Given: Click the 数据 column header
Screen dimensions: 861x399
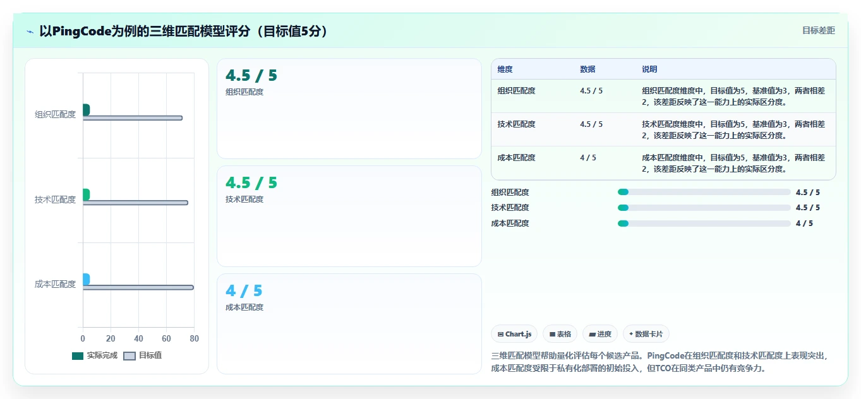Looking at the screenshot, I should click(587, 69).
